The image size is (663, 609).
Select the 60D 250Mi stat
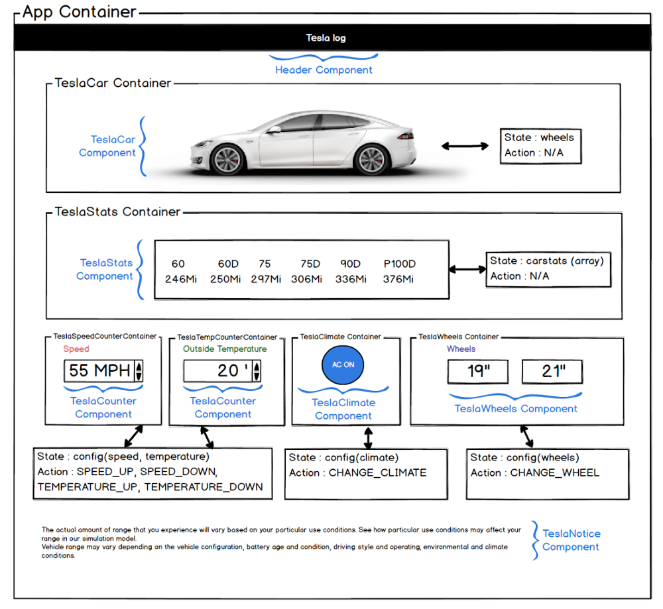[225, 272]
